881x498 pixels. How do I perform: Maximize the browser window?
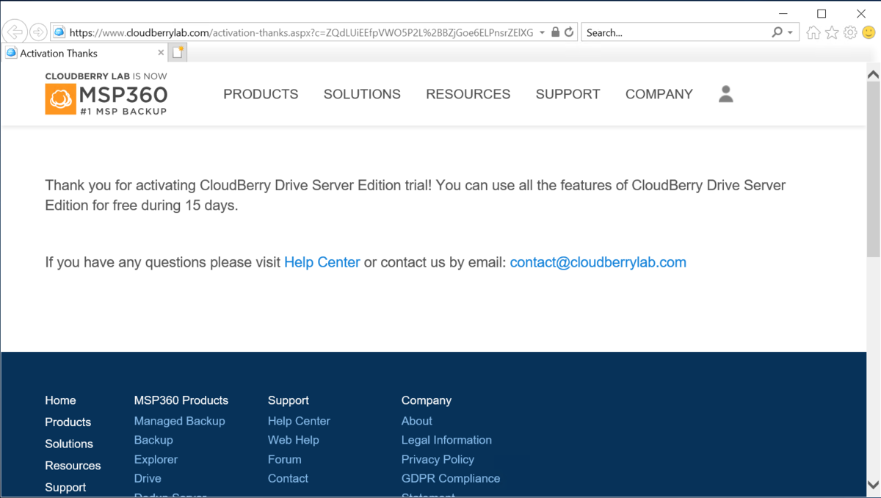coord(822,12)
